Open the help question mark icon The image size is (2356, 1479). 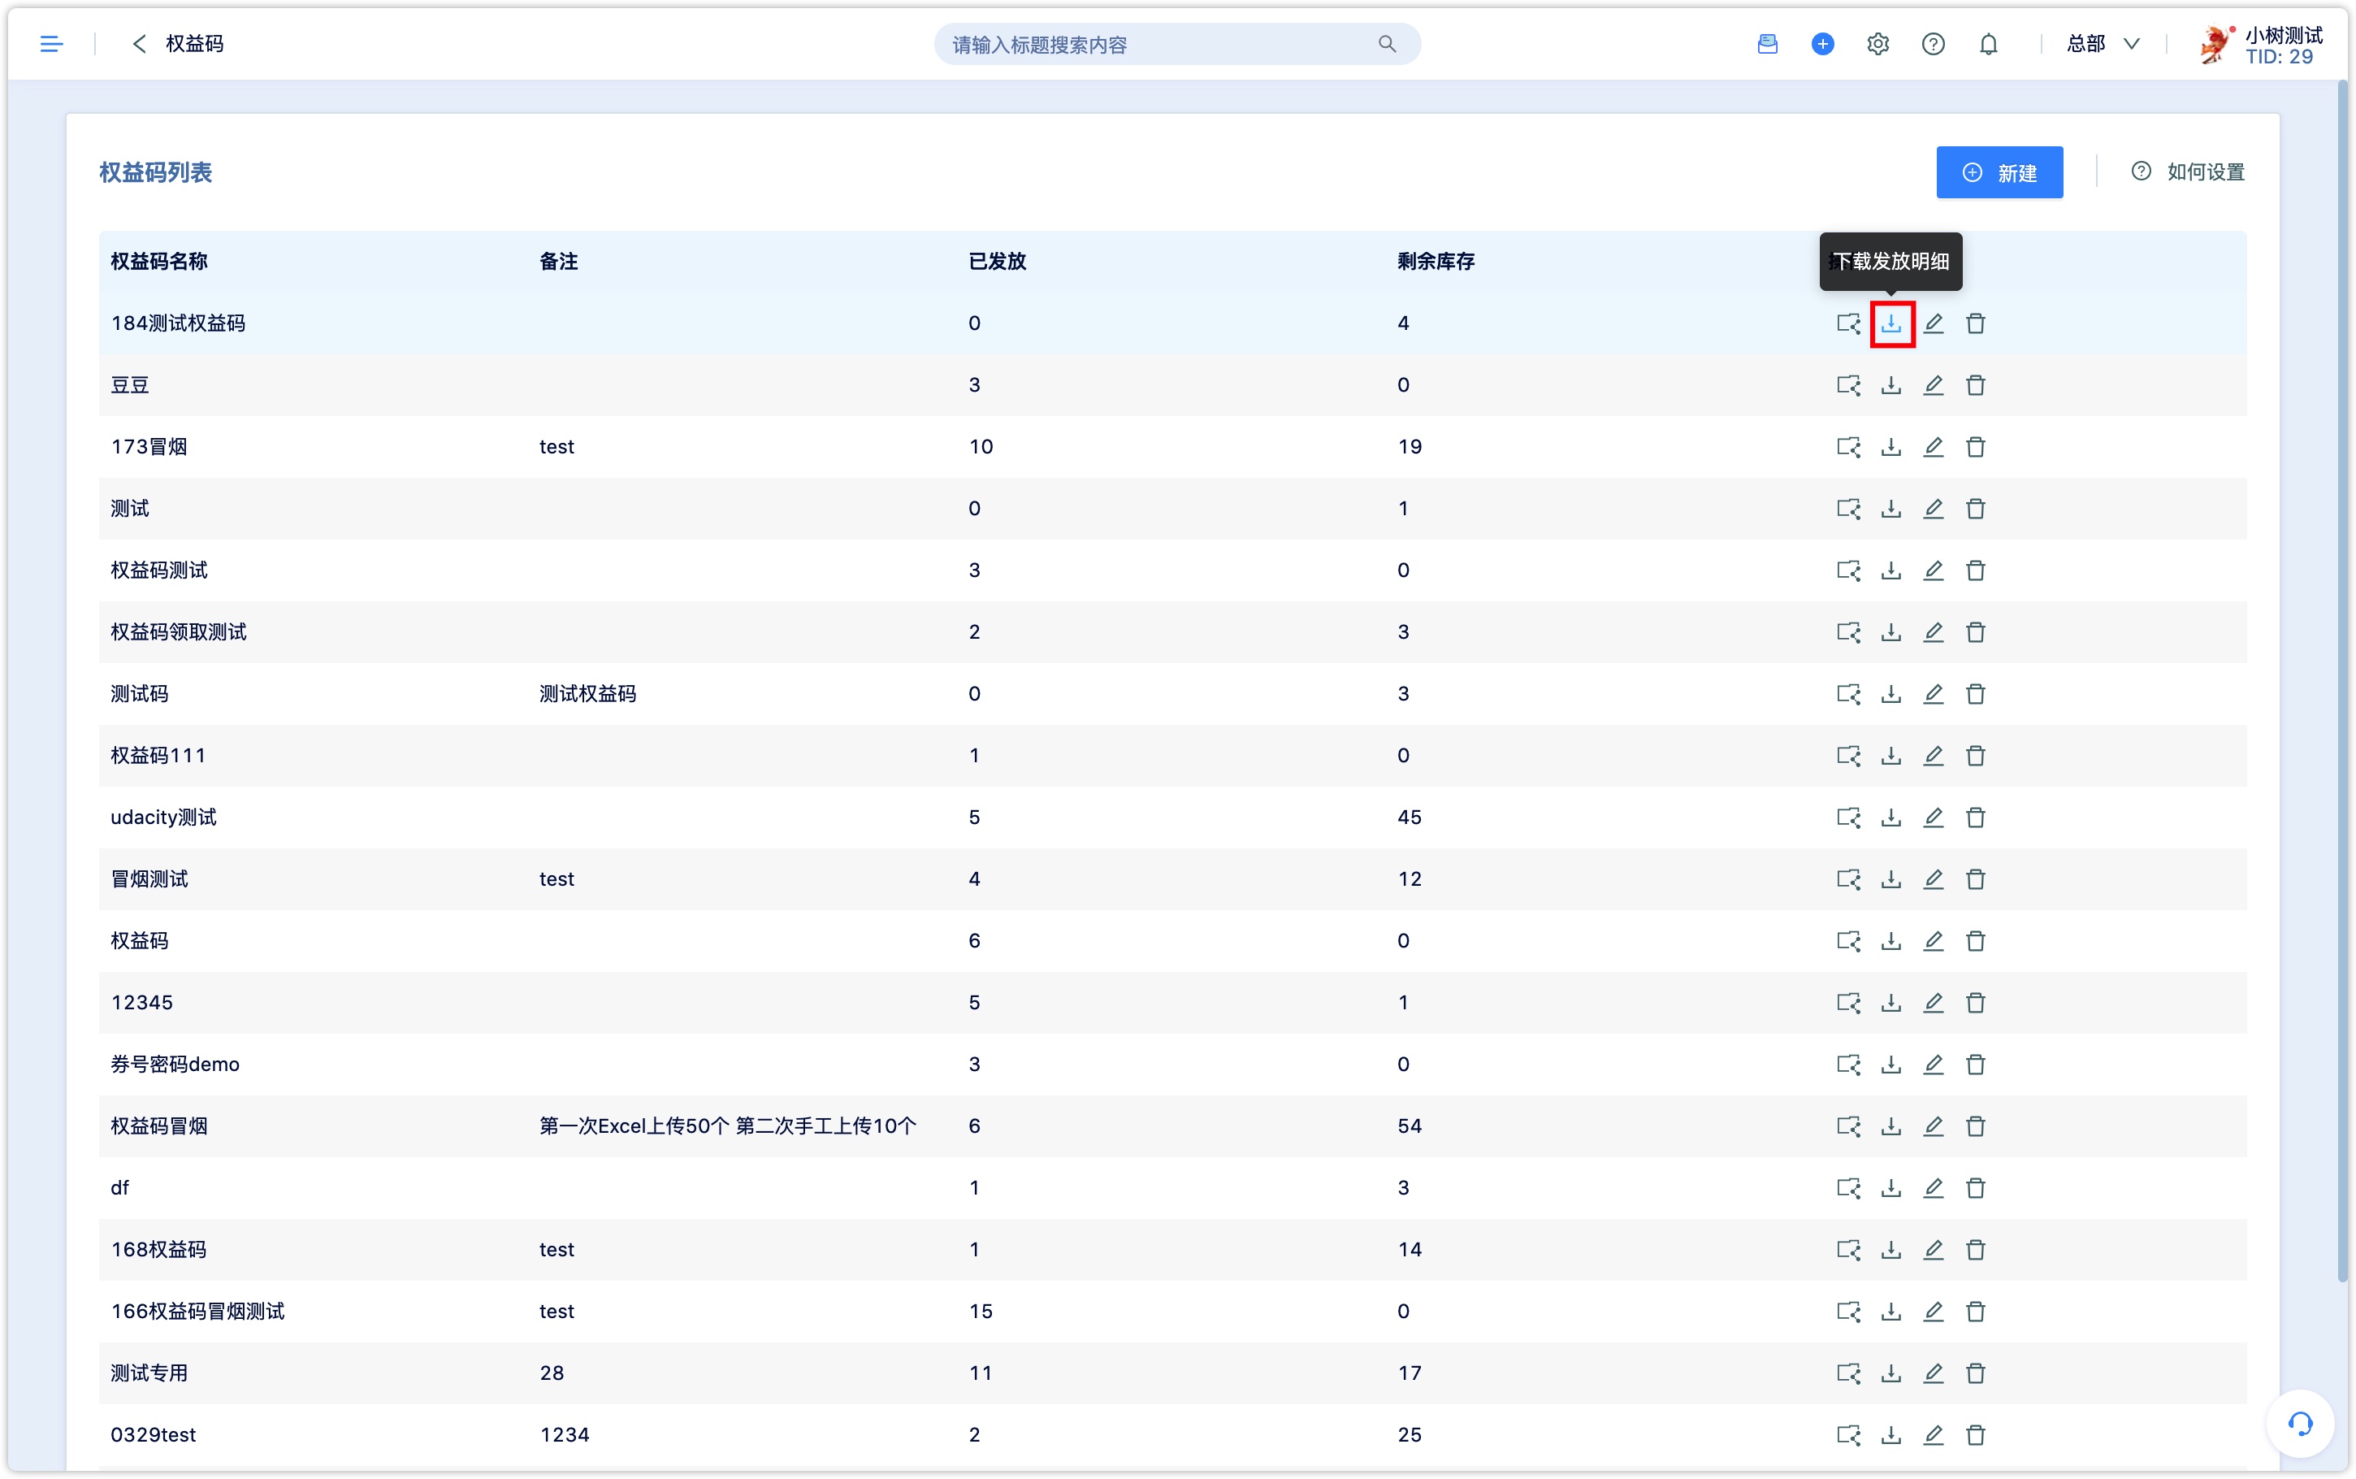pyautogui.click(x=1933, y=44)
